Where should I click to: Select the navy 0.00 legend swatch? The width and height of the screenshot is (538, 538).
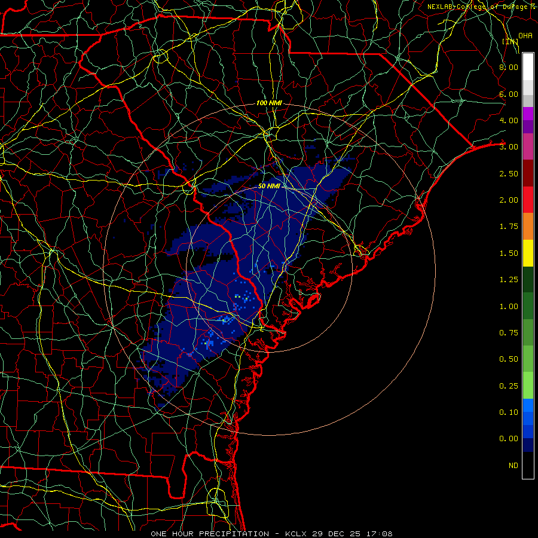[528, 445]
